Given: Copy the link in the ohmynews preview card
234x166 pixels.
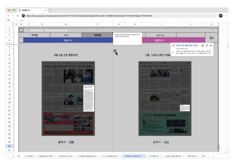Looking at the screenshot, I should 203,45.
